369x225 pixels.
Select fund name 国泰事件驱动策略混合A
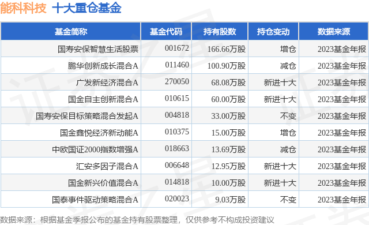(95, 200)
